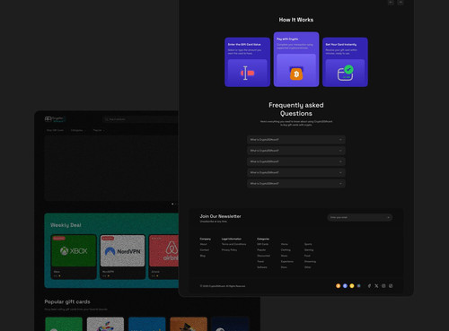This screenshot has width=449, height=331.
Task: Open the last social icon after Instagram
Action: click(x=391, y=286)
